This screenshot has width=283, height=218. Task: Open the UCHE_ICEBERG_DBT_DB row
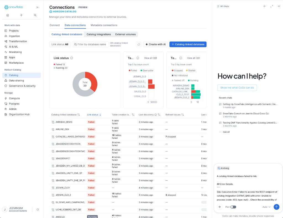(128, 210)
